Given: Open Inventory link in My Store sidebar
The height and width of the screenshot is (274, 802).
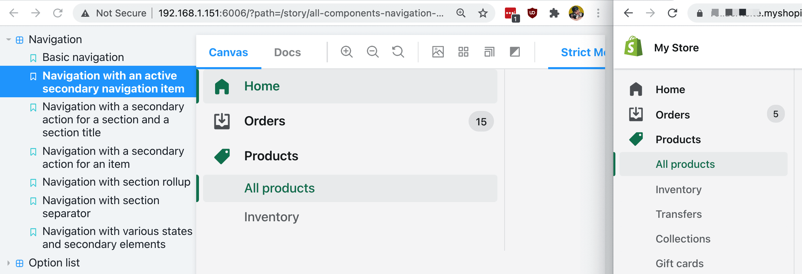Looking at the screenshot, I should click(x=678, y=189).
